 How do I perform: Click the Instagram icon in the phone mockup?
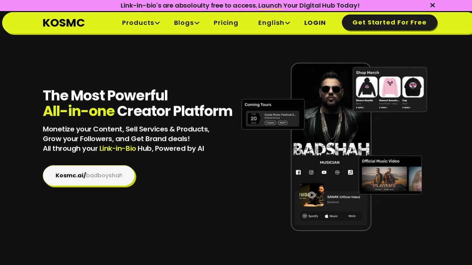(311, 172)
